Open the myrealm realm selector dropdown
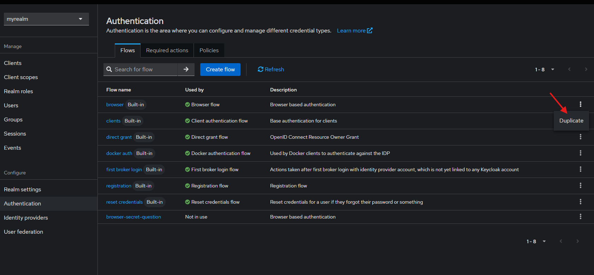594x275 pixels. [x=46, y=19]
